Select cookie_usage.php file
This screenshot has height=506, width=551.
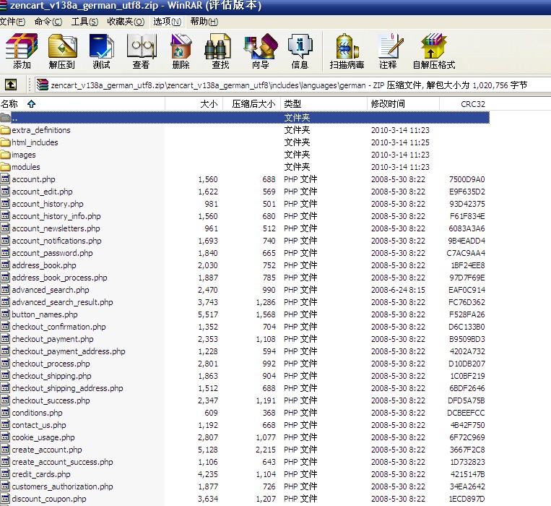(x=43, y=437)
